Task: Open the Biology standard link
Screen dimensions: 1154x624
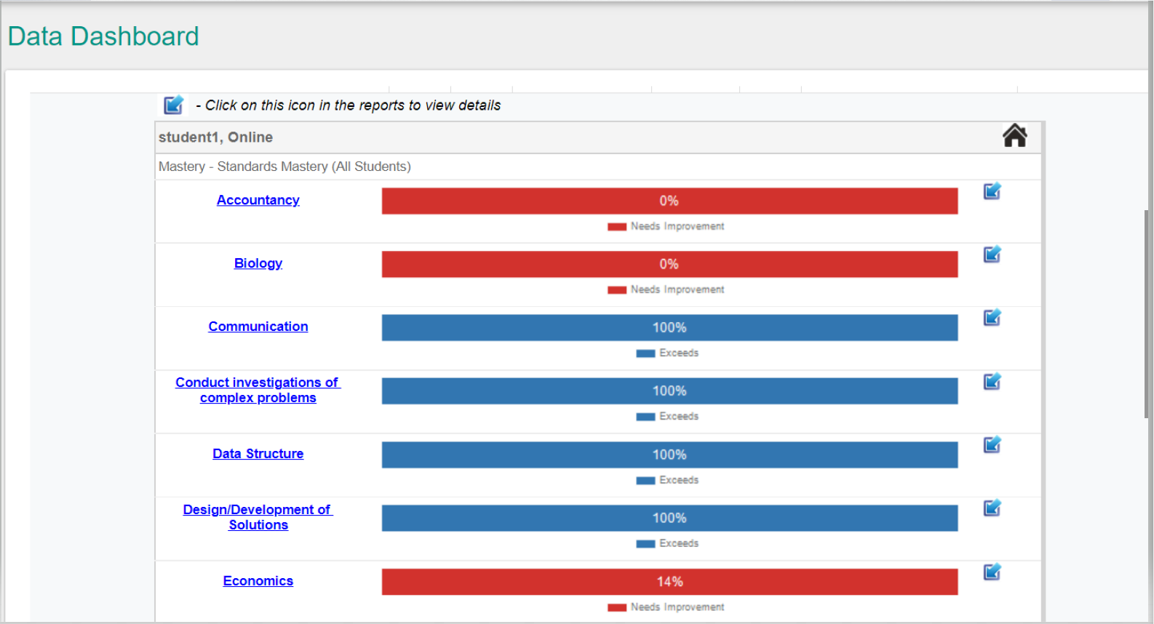Action: 258,263
